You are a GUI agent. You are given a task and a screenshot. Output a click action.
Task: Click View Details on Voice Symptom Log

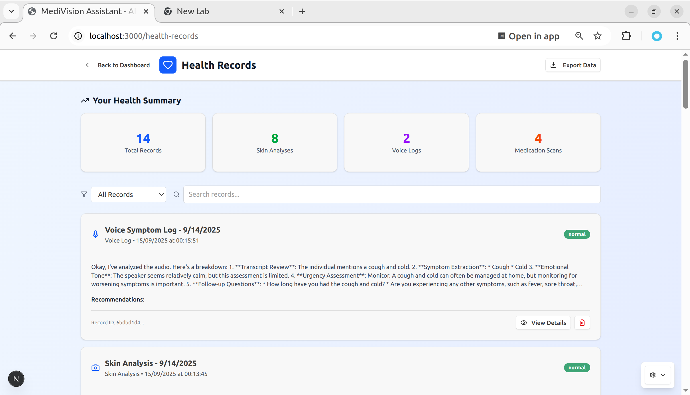[x=543, y=323]
